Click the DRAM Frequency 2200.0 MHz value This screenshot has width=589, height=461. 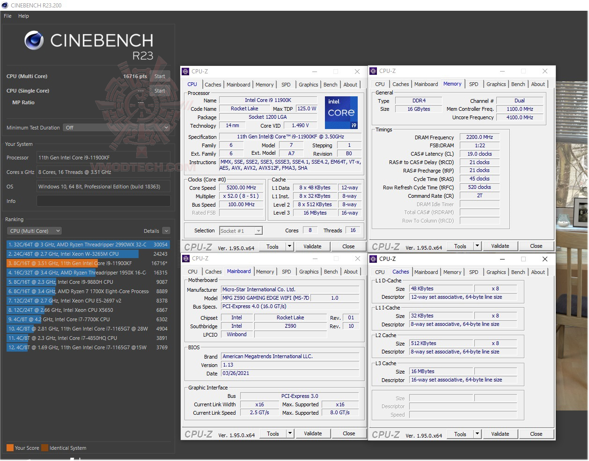pyautogui.click(x=480, y=137)
